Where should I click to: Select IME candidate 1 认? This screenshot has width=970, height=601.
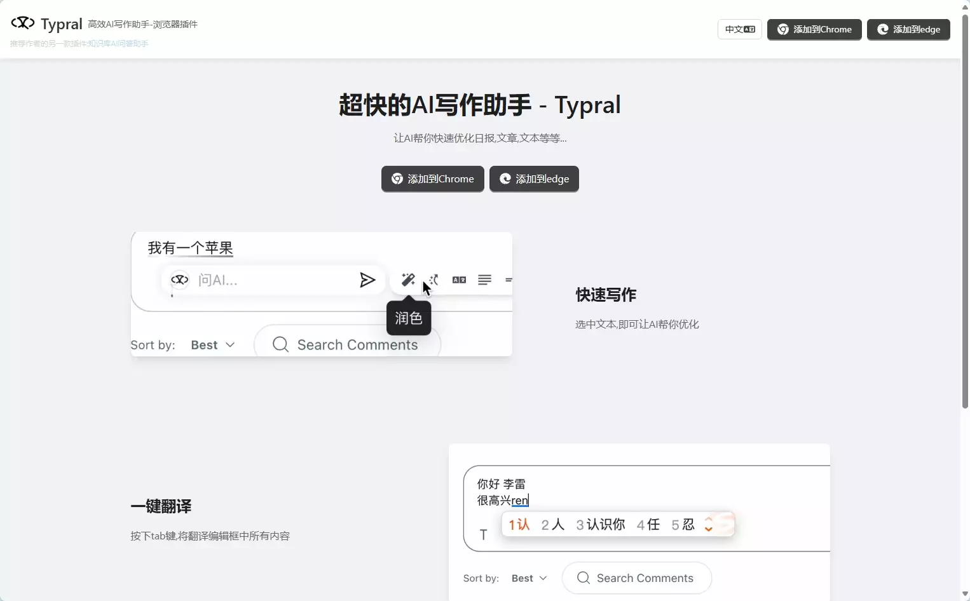coord(519,525)
